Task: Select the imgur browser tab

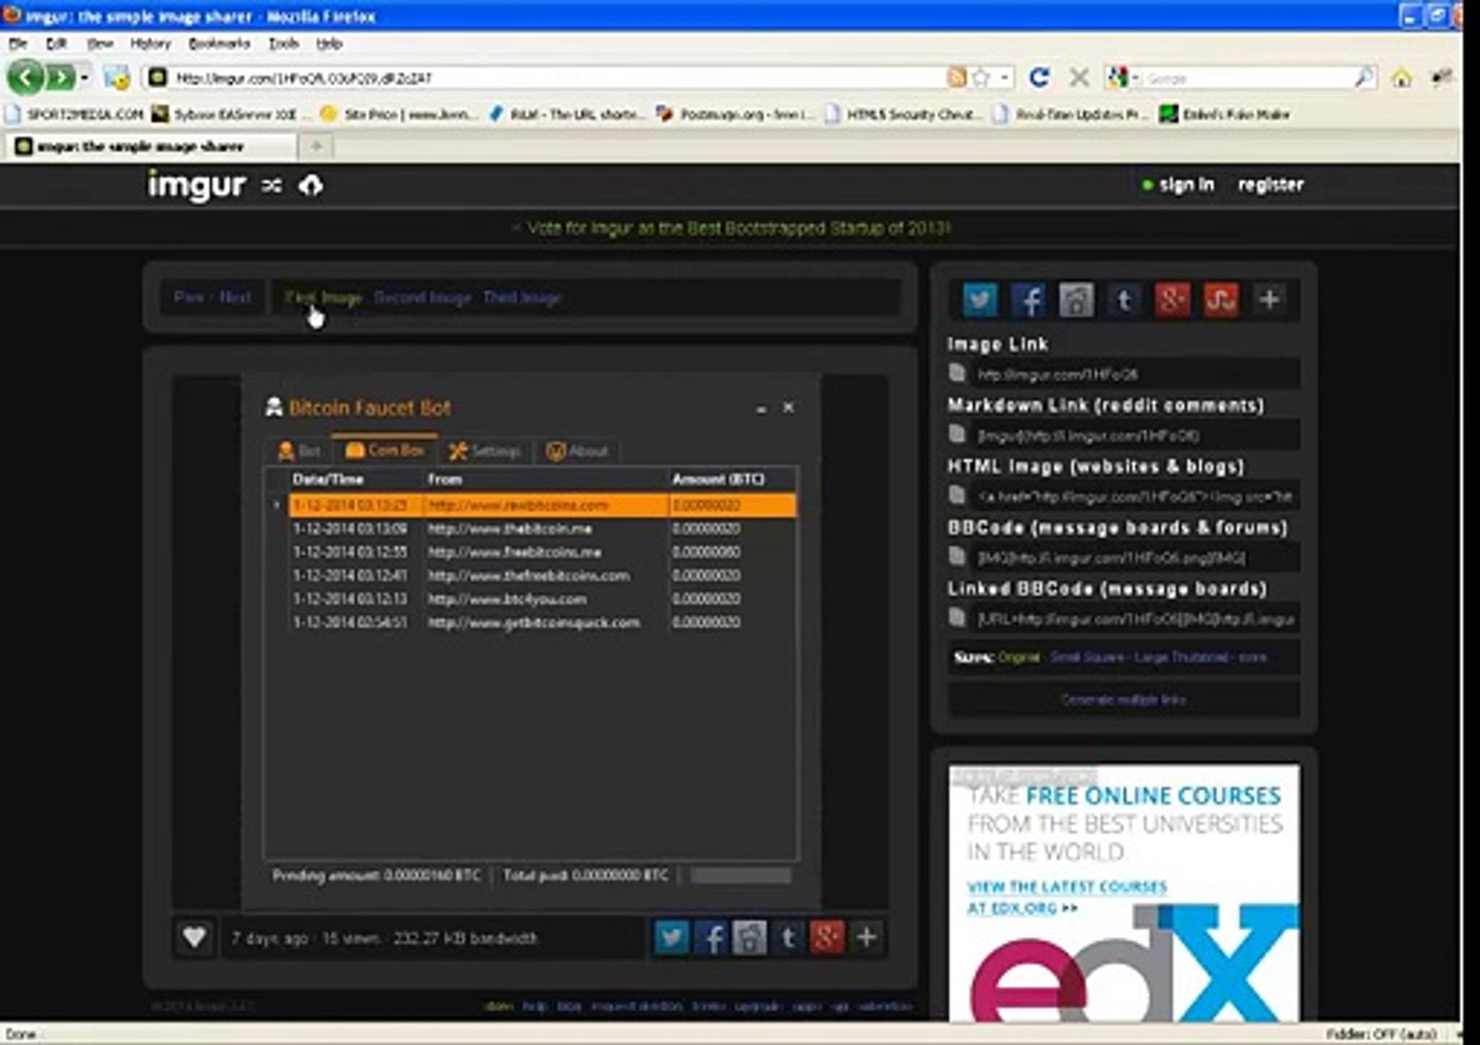Action: [151, 146]
